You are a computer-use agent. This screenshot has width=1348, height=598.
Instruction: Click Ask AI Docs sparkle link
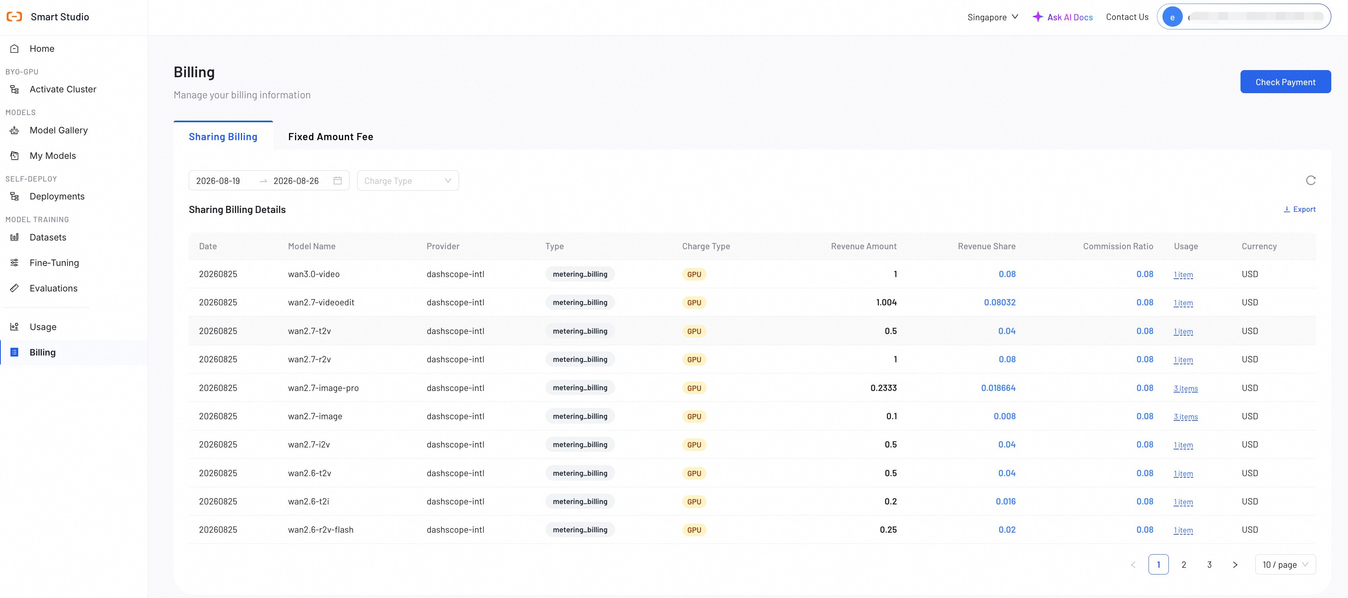point(1062,17)
